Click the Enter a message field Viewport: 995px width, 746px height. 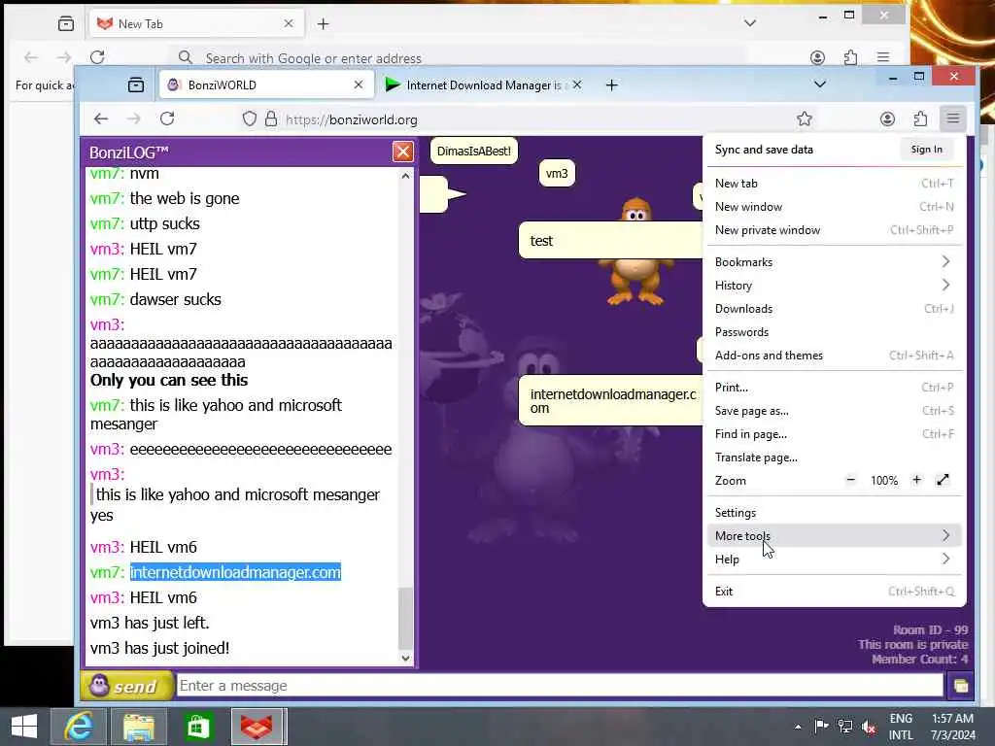pos(559,685)
